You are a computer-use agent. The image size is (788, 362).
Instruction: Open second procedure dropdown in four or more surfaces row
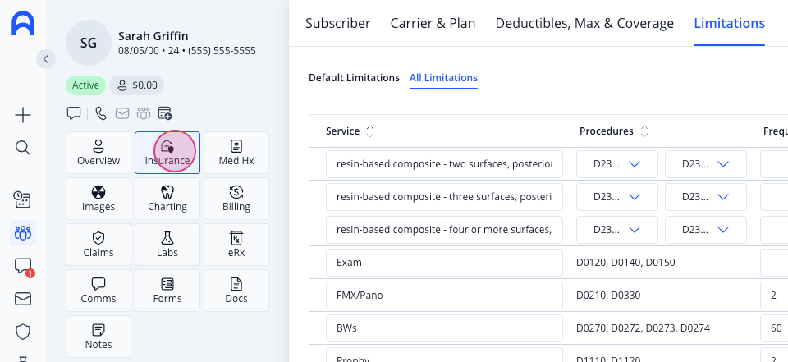[706, 230]
